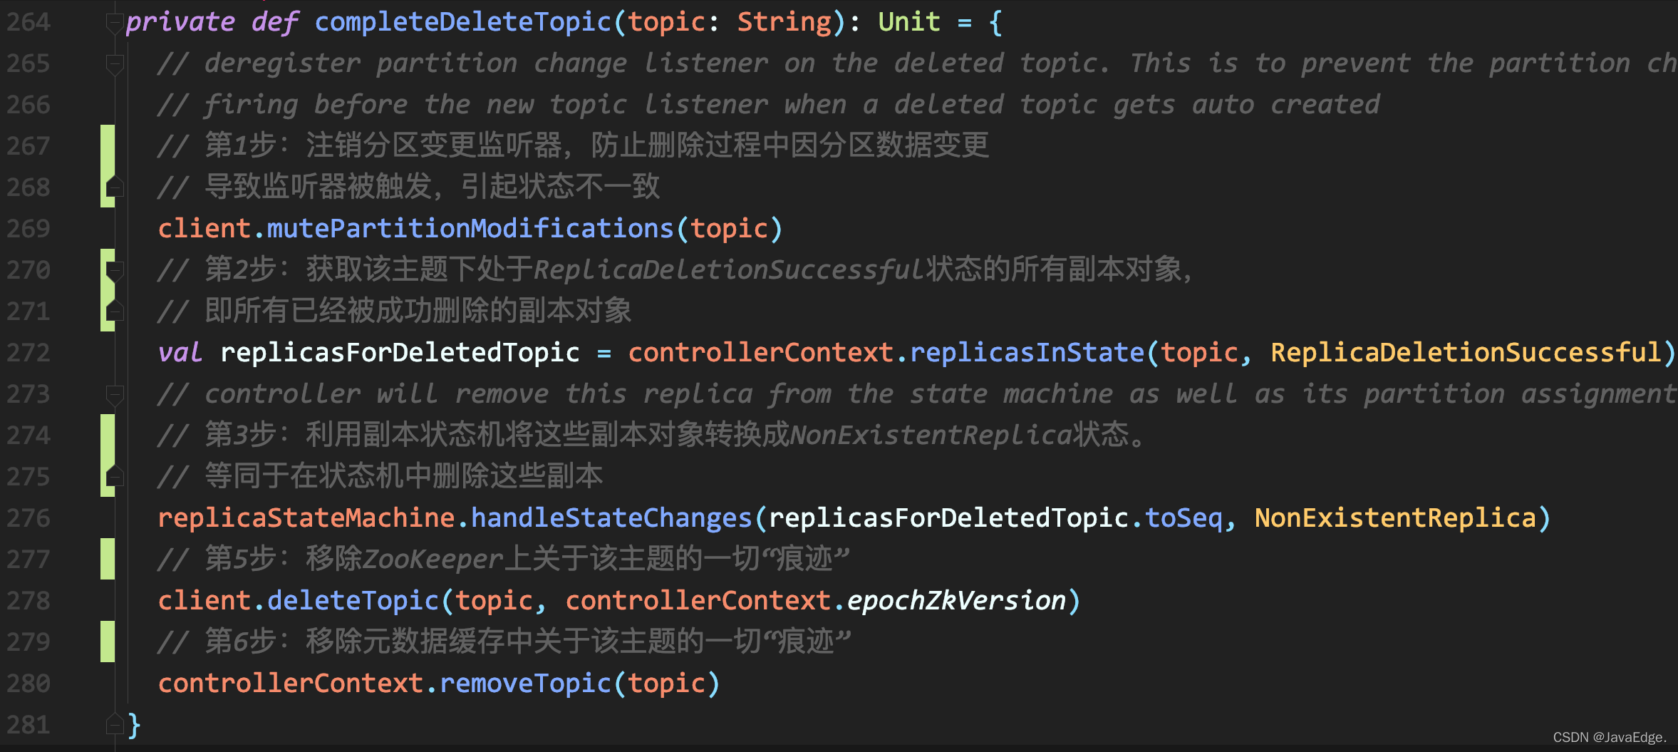Click line number 272 in the gutter

pyautogui.click(x=29, y=353)
